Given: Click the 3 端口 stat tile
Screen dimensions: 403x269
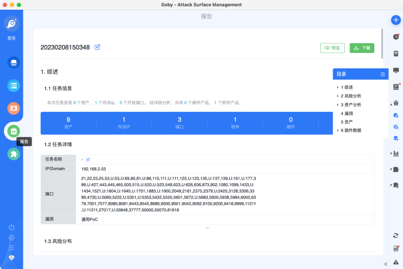Looking at the screenshot, I should coord(179,123).
